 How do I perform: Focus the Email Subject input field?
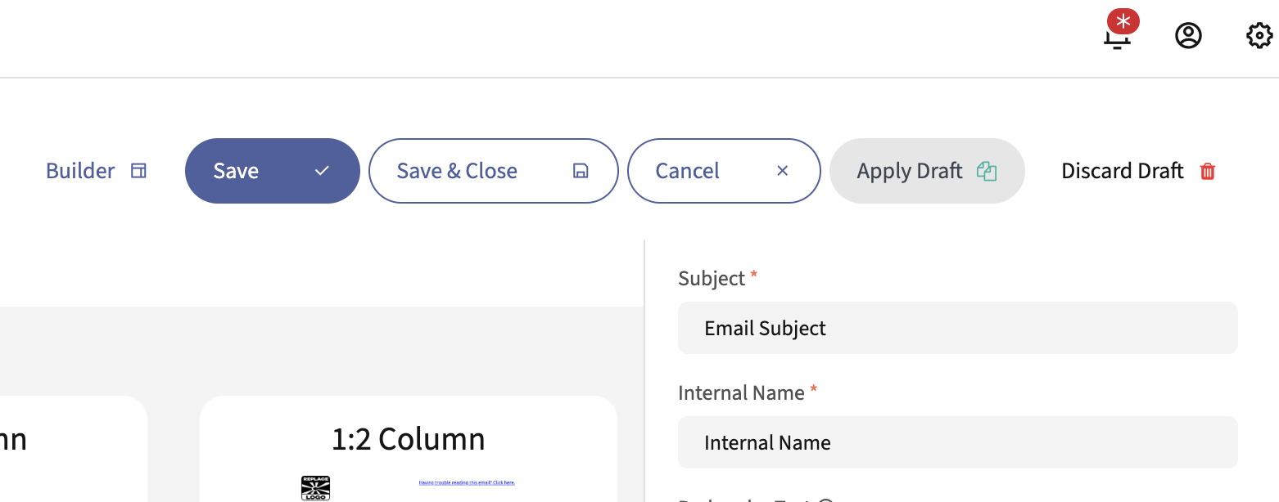pos(957,328)
